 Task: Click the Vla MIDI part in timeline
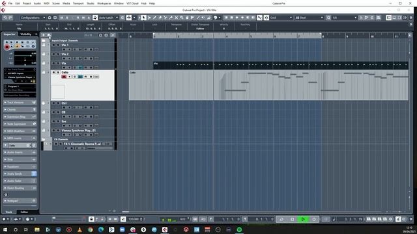coord(281,65)
